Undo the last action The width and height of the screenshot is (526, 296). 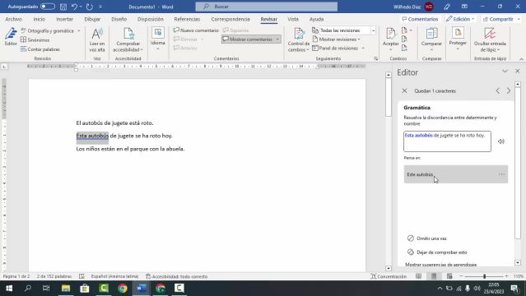click(74, 7)
